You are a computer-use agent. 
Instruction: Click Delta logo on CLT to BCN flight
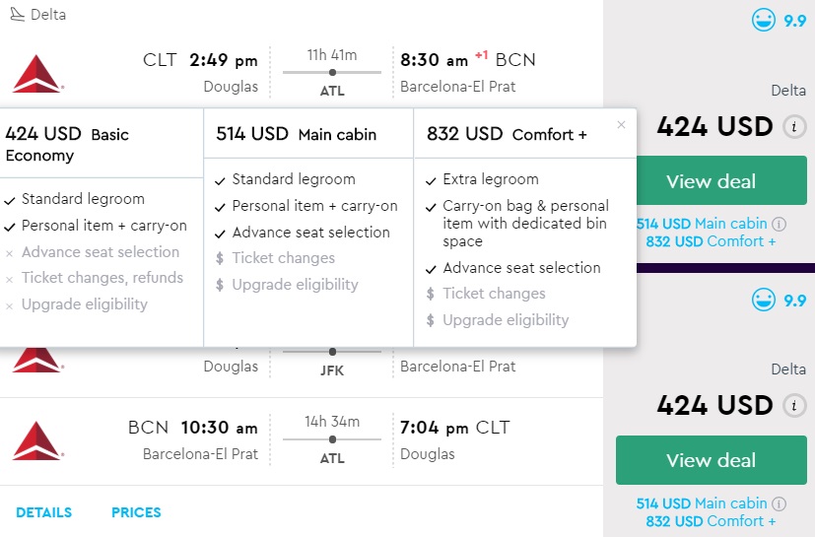(37, 73)
